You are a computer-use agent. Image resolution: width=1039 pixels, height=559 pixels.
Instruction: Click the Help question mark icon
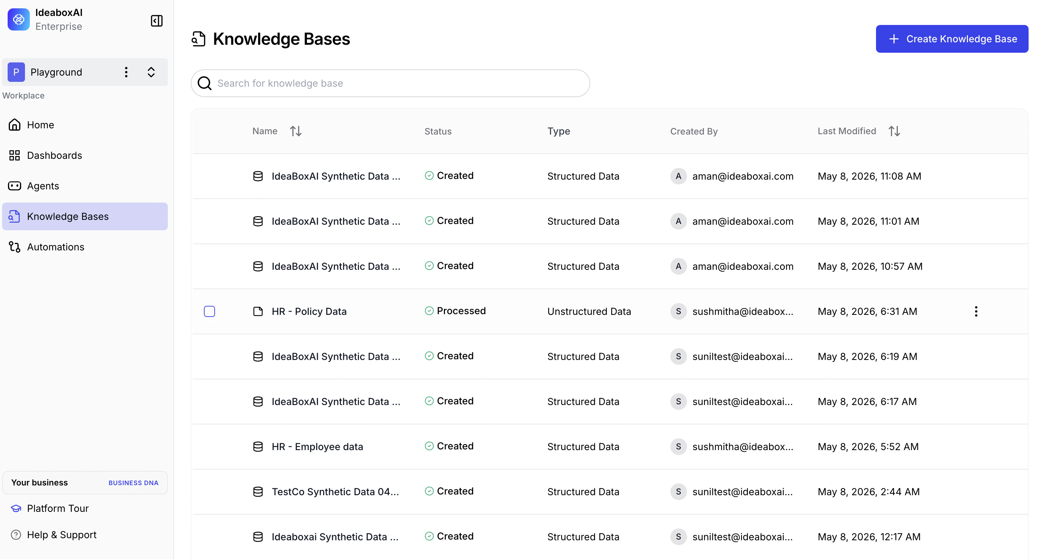(16, 535)
